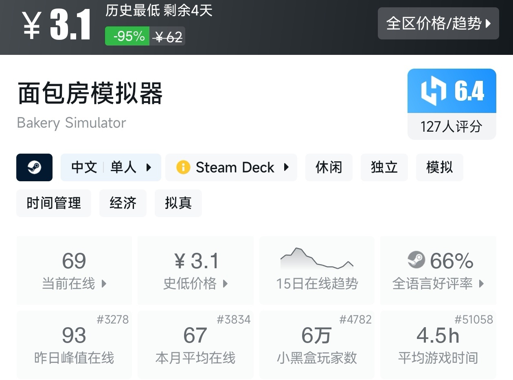Click the yellow Steam Deck info icon
This screenshot has width=513, height=380.
pyautogui.click(x=183, y=167)
